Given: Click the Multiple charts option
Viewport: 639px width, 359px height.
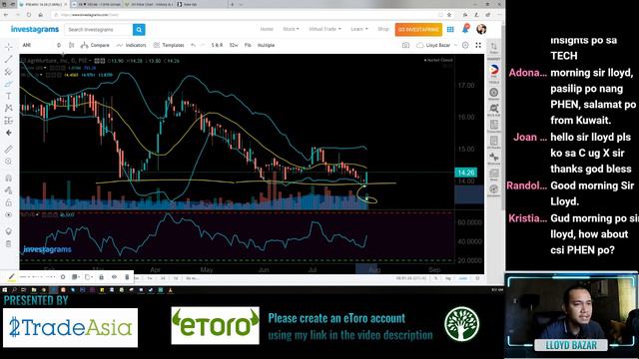Looking at the screenshot, I should (x=267, y=45).
